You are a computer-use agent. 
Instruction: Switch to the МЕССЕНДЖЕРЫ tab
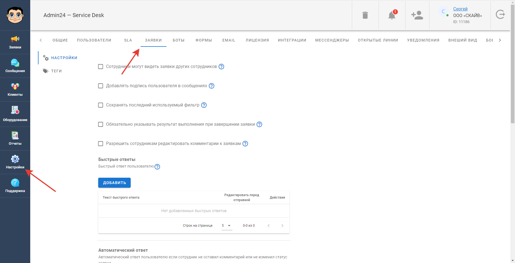tap(332, 40)
